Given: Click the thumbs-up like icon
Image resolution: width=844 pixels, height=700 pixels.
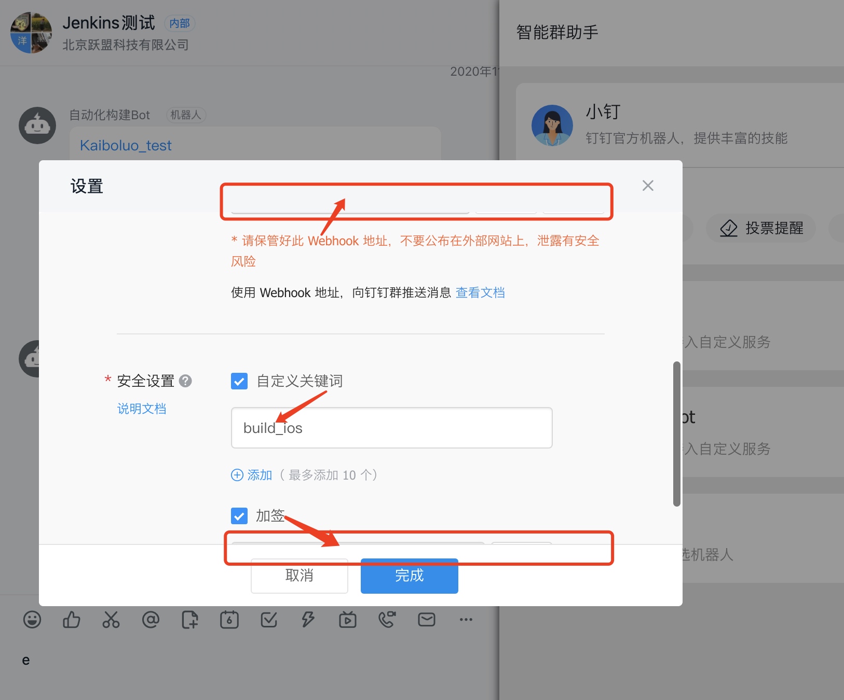Looking at the screenshot, I should (x=72, y=620).
